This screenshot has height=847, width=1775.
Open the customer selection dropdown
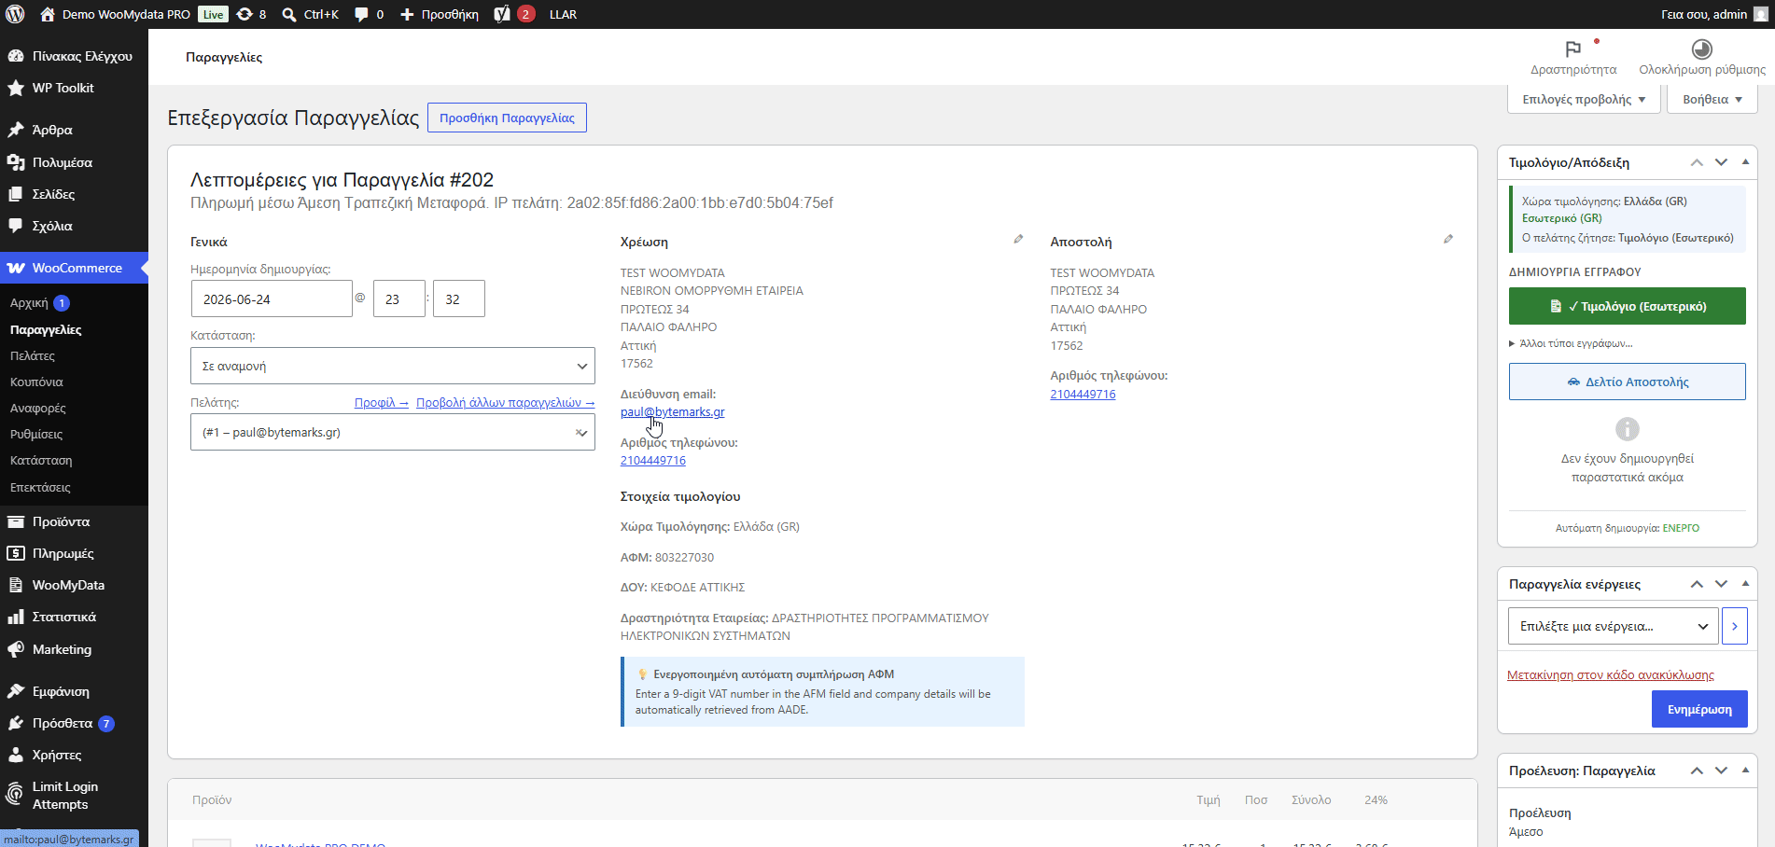point(393,432)
